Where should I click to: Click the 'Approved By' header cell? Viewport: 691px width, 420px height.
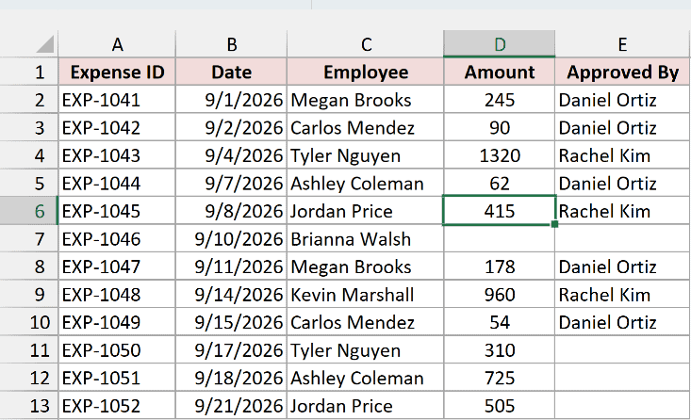pyautogui.click(x=622, y=72)
